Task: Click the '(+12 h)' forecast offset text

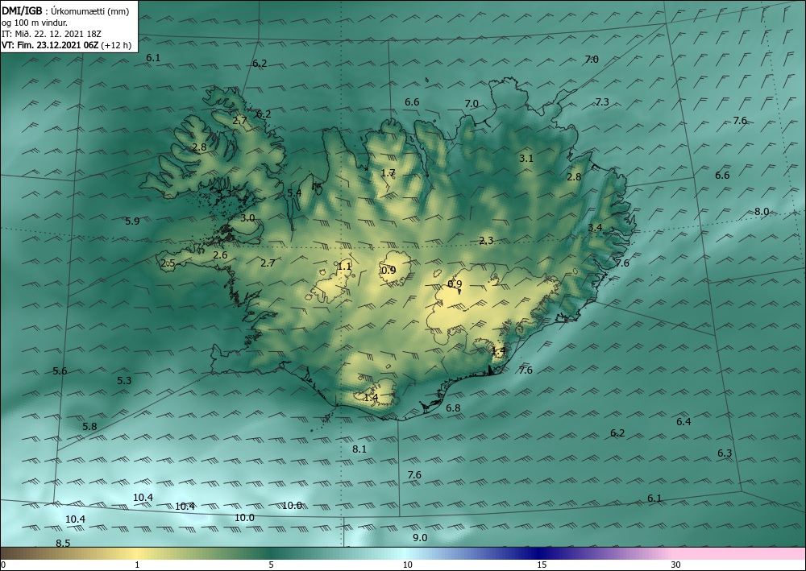Action: [116, 45]
